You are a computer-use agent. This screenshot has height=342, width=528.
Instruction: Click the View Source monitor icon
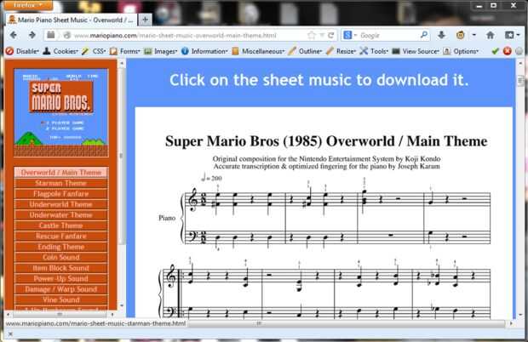coord(396,51)
